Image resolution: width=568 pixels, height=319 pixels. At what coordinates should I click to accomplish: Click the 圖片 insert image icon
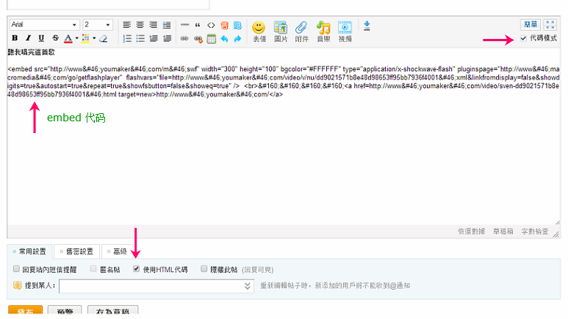[x=280, y=30]
